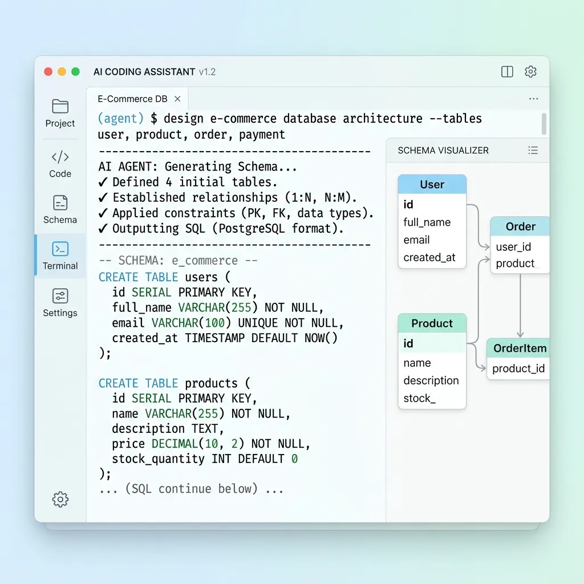The height and width of the screenshot is (584, 584).
Task: Close the E-Commerce DB tab
Action: [x=178, y=99]
